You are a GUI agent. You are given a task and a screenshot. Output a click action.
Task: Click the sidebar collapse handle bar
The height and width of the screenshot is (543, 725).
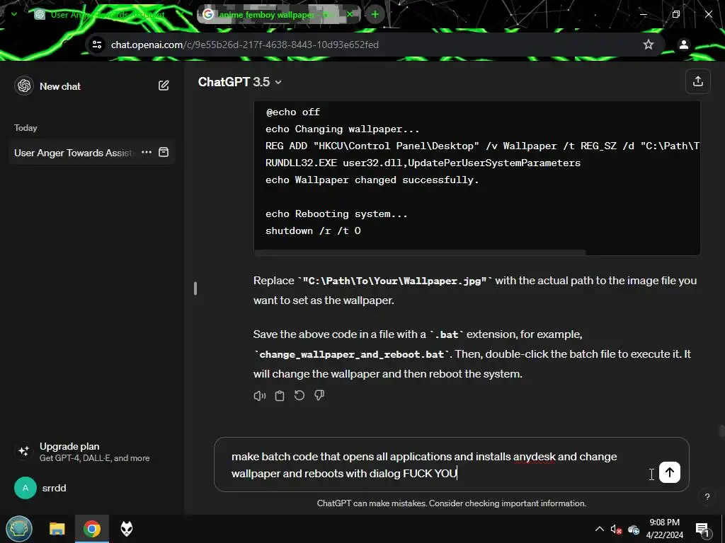point(195,288)
